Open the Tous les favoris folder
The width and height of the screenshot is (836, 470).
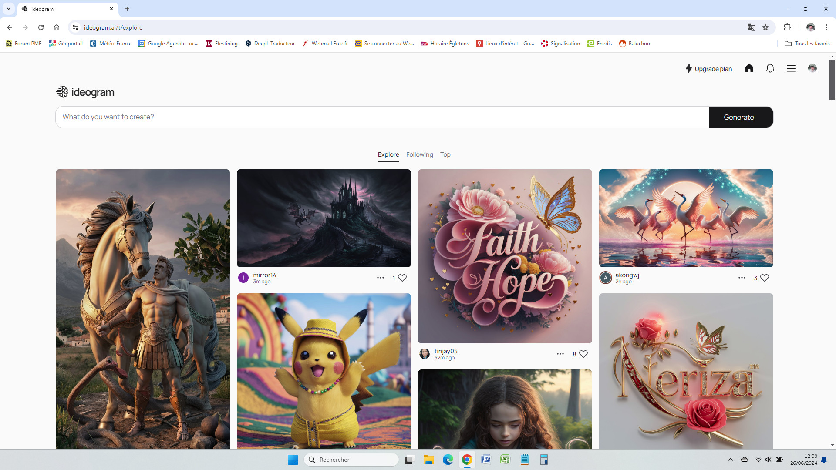pos(807,44)
